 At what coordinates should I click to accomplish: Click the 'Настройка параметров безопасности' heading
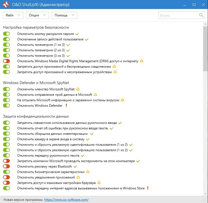36,27
